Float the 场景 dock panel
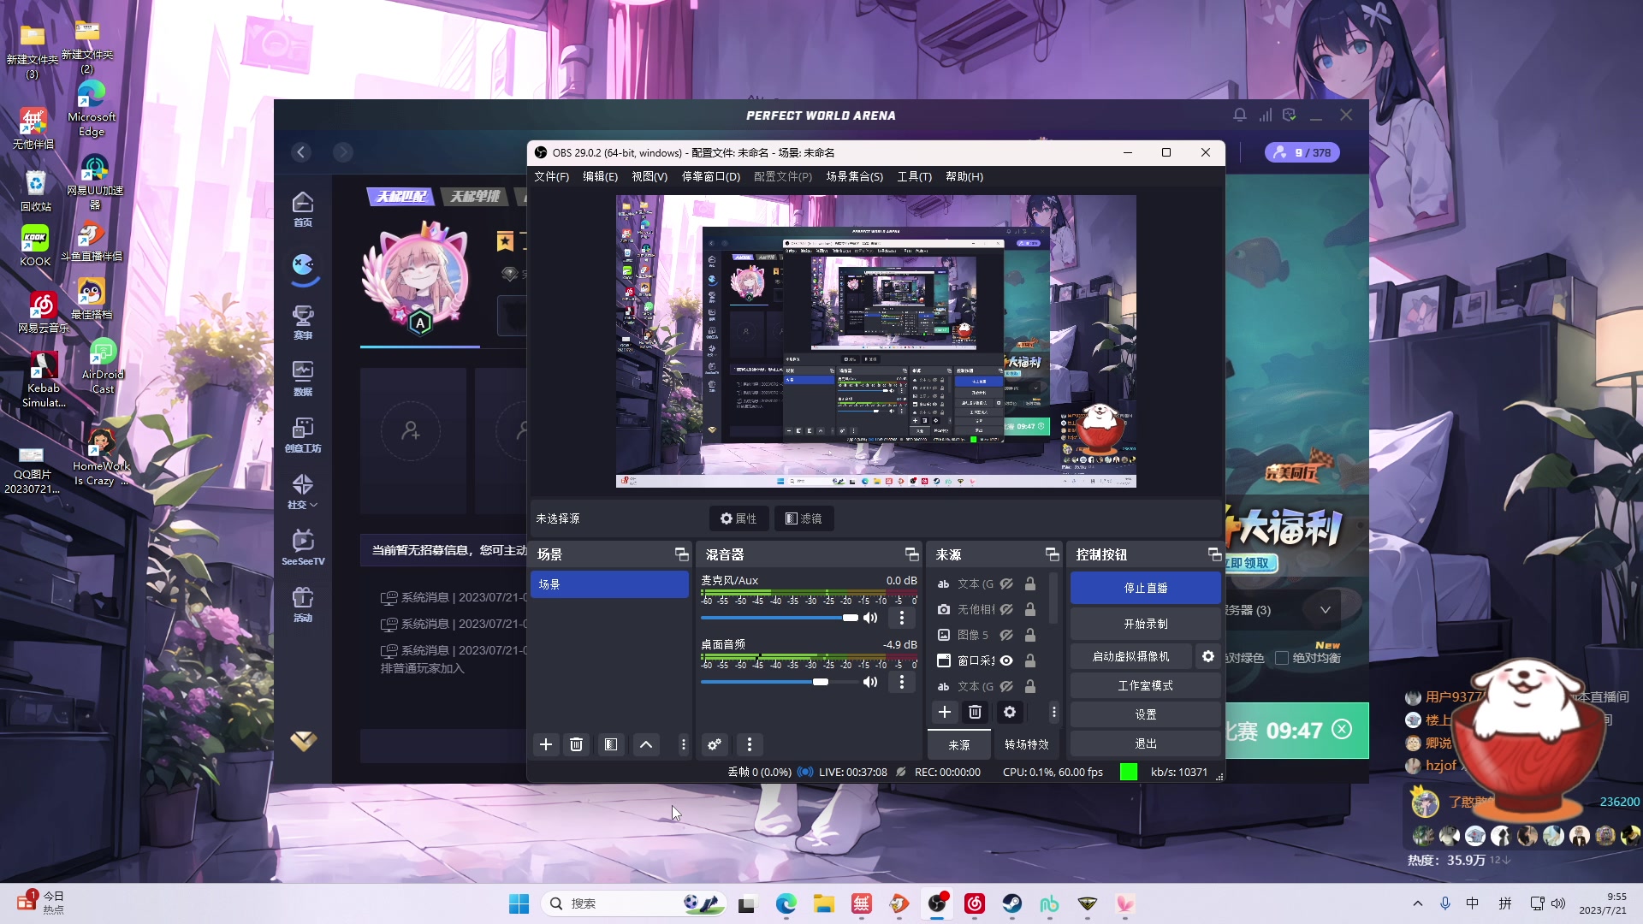Viewport: 1643px width, 924px height. 681,554
